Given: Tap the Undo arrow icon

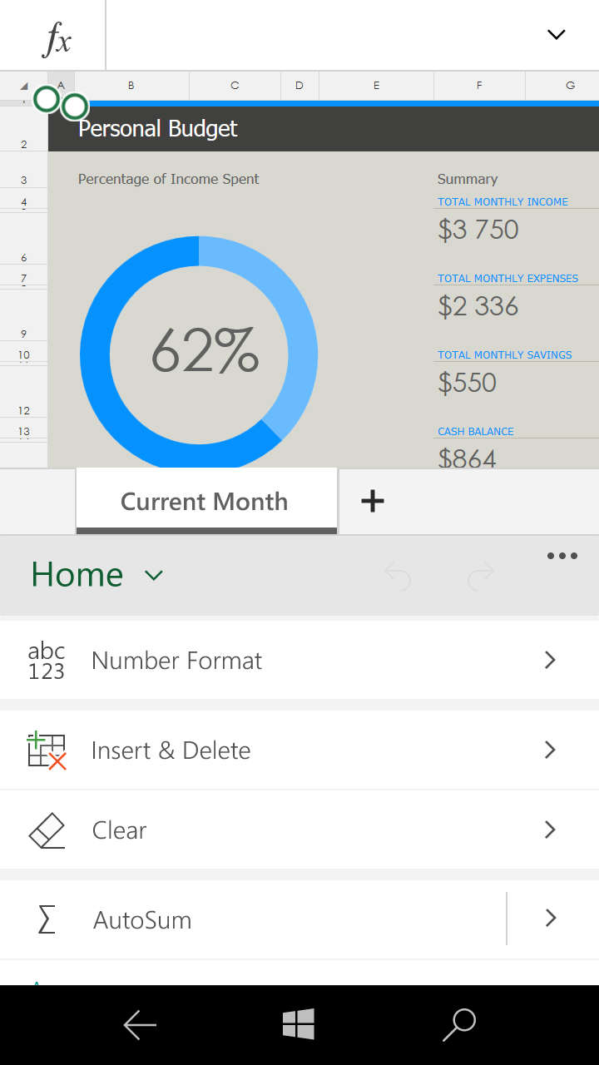Looking at the screenshot, I should pyautogui.click(x=398, y=575).
